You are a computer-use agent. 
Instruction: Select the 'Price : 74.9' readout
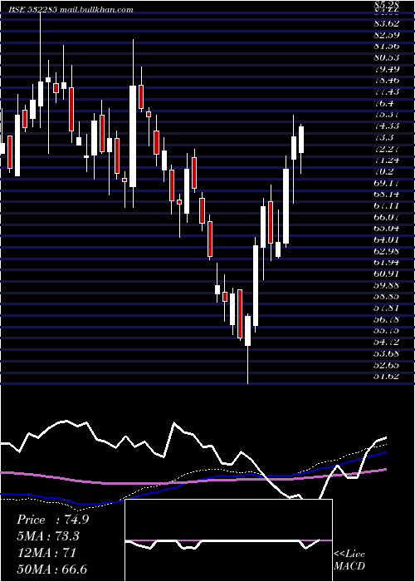pyautogui.click(x=52, y=520)
